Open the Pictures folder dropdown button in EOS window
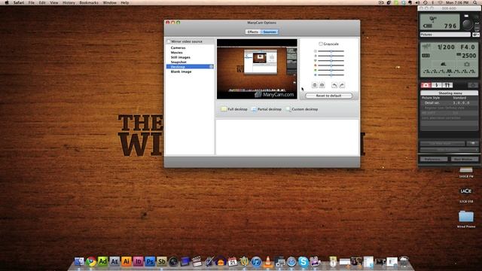 click(475, 35)
